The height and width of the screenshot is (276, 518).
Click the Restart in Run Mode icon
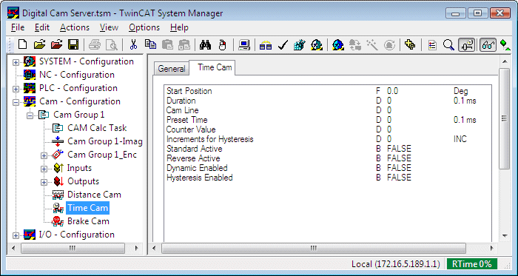317,44
